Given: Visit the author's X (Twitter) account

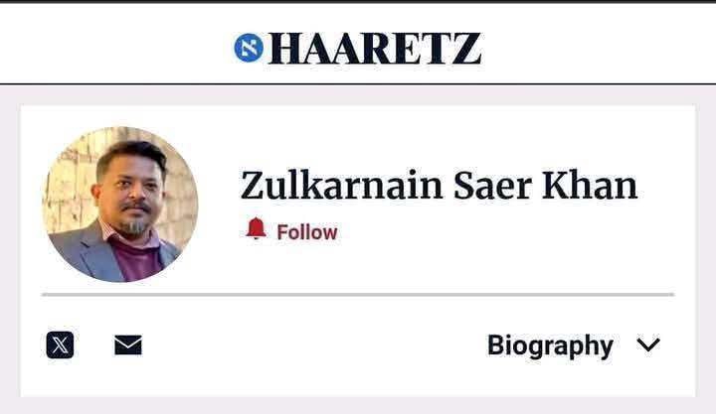Looking at the screenshot, I should tap(60, 345).
